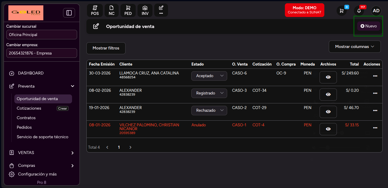View files eye icon for CASO-1

[x=328, y=129]
